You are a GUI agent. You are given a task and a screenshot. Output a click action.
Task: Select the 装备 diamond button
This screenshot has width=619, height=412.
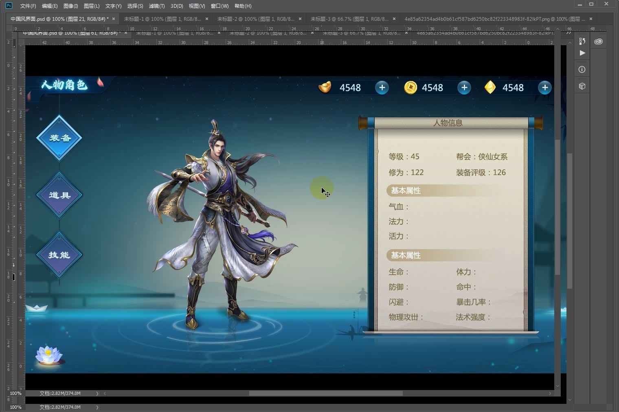pos(59,138)
